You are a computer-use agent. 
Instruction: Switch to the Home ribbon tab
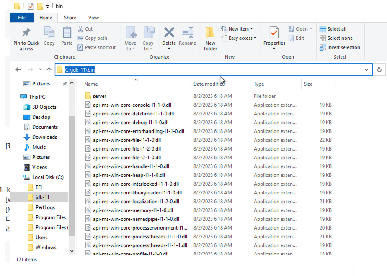[46, 18]
